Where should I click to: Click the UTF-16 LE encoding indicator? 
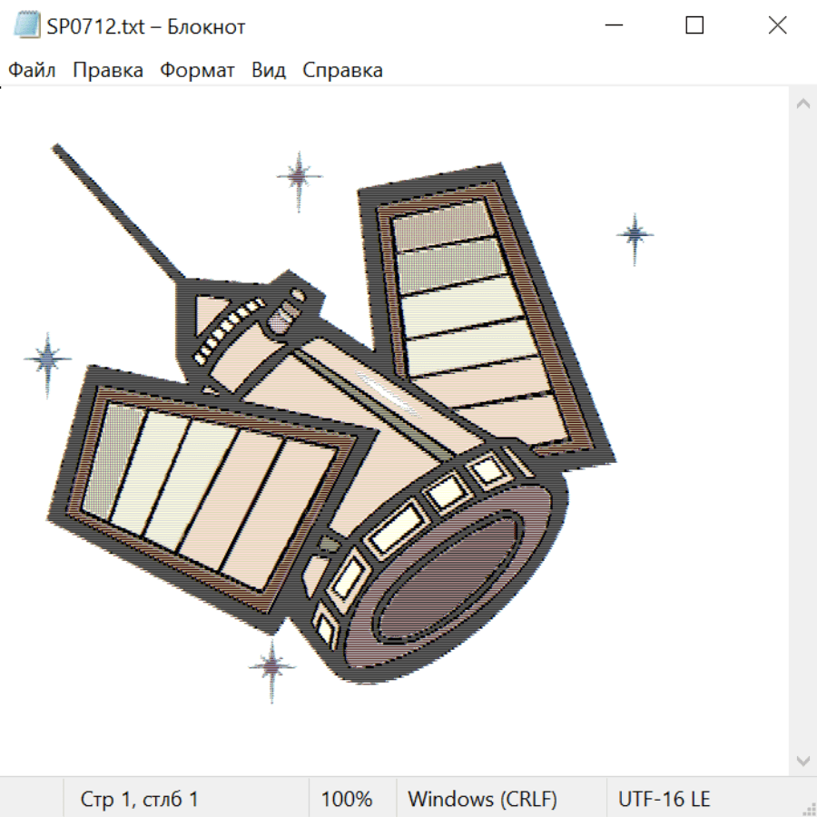click(x=664, y=800)
